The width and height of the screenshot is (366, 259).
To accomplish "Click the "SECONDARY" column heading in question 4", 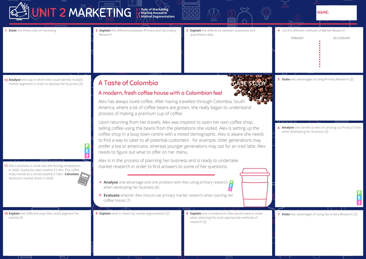I will click(342, 38).
